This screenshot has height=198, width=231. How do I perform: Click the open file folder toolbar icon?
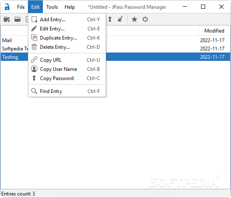[x=17, y=19]
